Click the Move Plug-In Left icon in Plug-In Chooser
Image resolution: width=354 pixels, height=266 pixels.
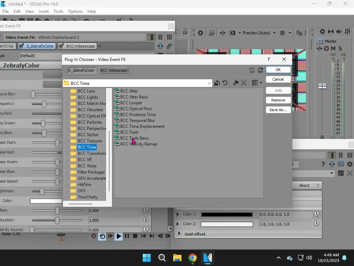point(252,70)
